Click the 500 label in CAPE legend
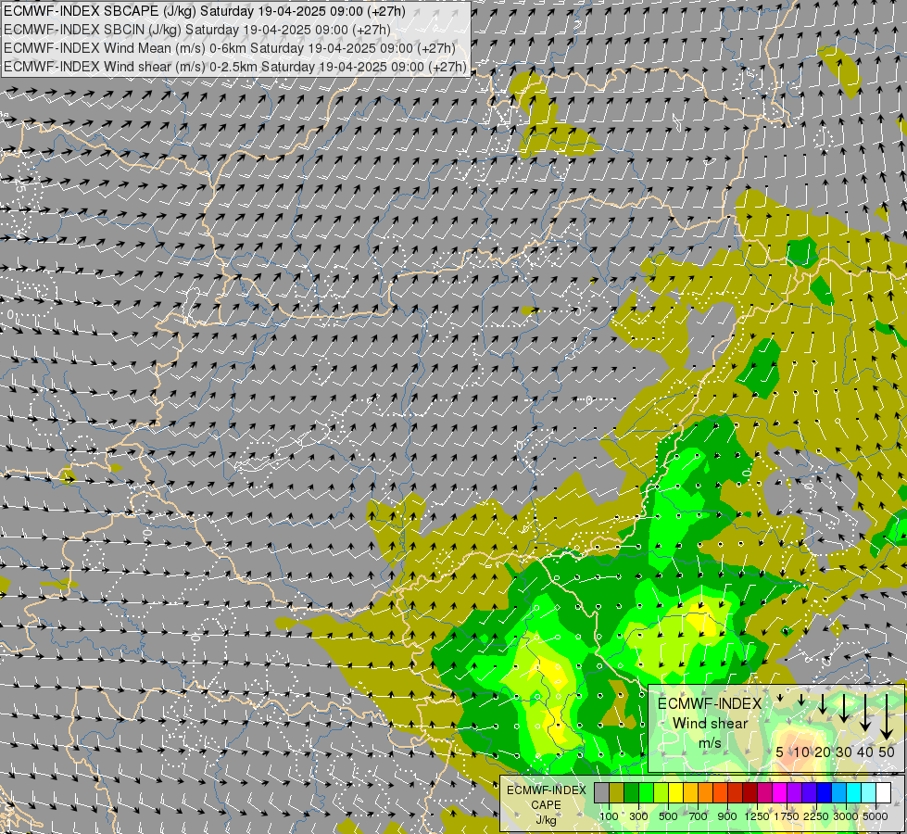 [668, 816]
